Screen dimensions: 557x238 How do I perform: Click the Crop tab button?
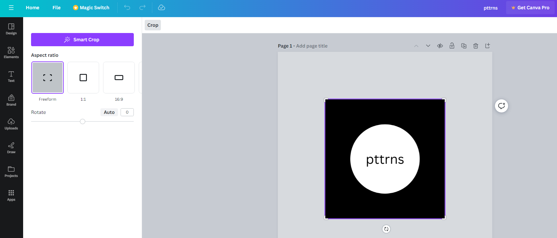[x=153, y=25]
